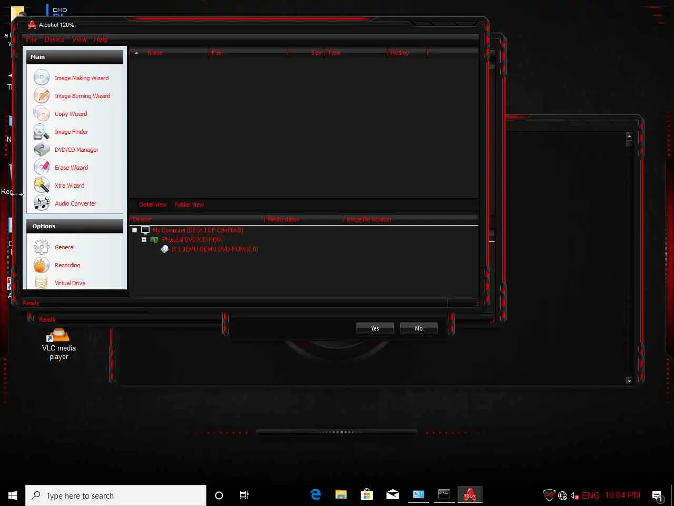Open Task View on taskbar

point(244,495)
